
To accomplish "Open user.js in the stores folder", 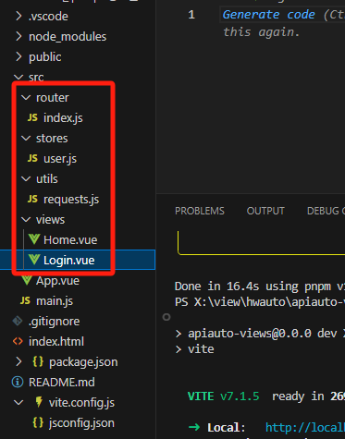I will 60,158.
